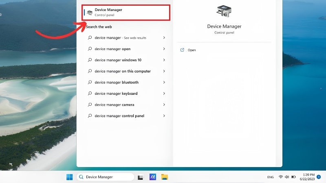Screen dimensions: 326x183
Task: Open File Explorer from the taskbar
Action: coord(165,177)
